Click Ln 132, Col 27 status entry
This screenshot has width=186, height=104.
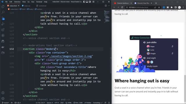(x=40, y=103)
